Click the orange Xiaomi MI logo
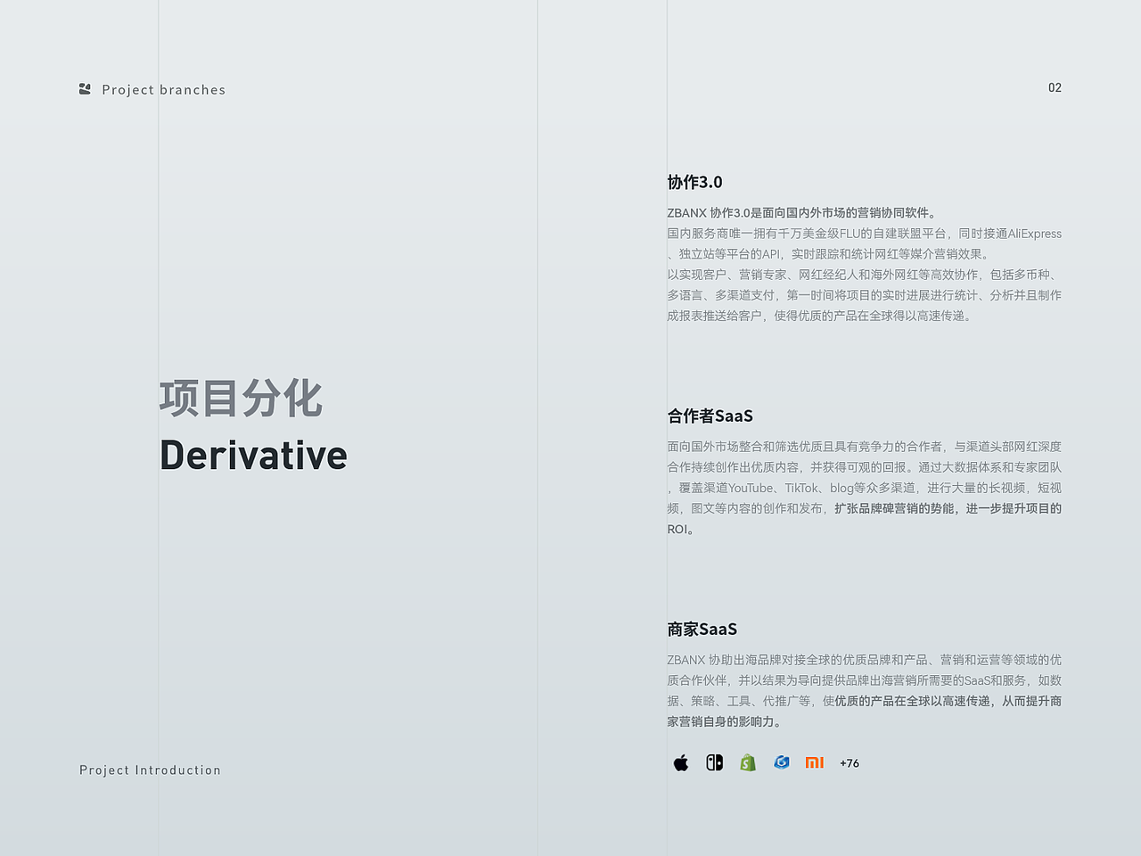1141x856 pixels. [815, 762]
